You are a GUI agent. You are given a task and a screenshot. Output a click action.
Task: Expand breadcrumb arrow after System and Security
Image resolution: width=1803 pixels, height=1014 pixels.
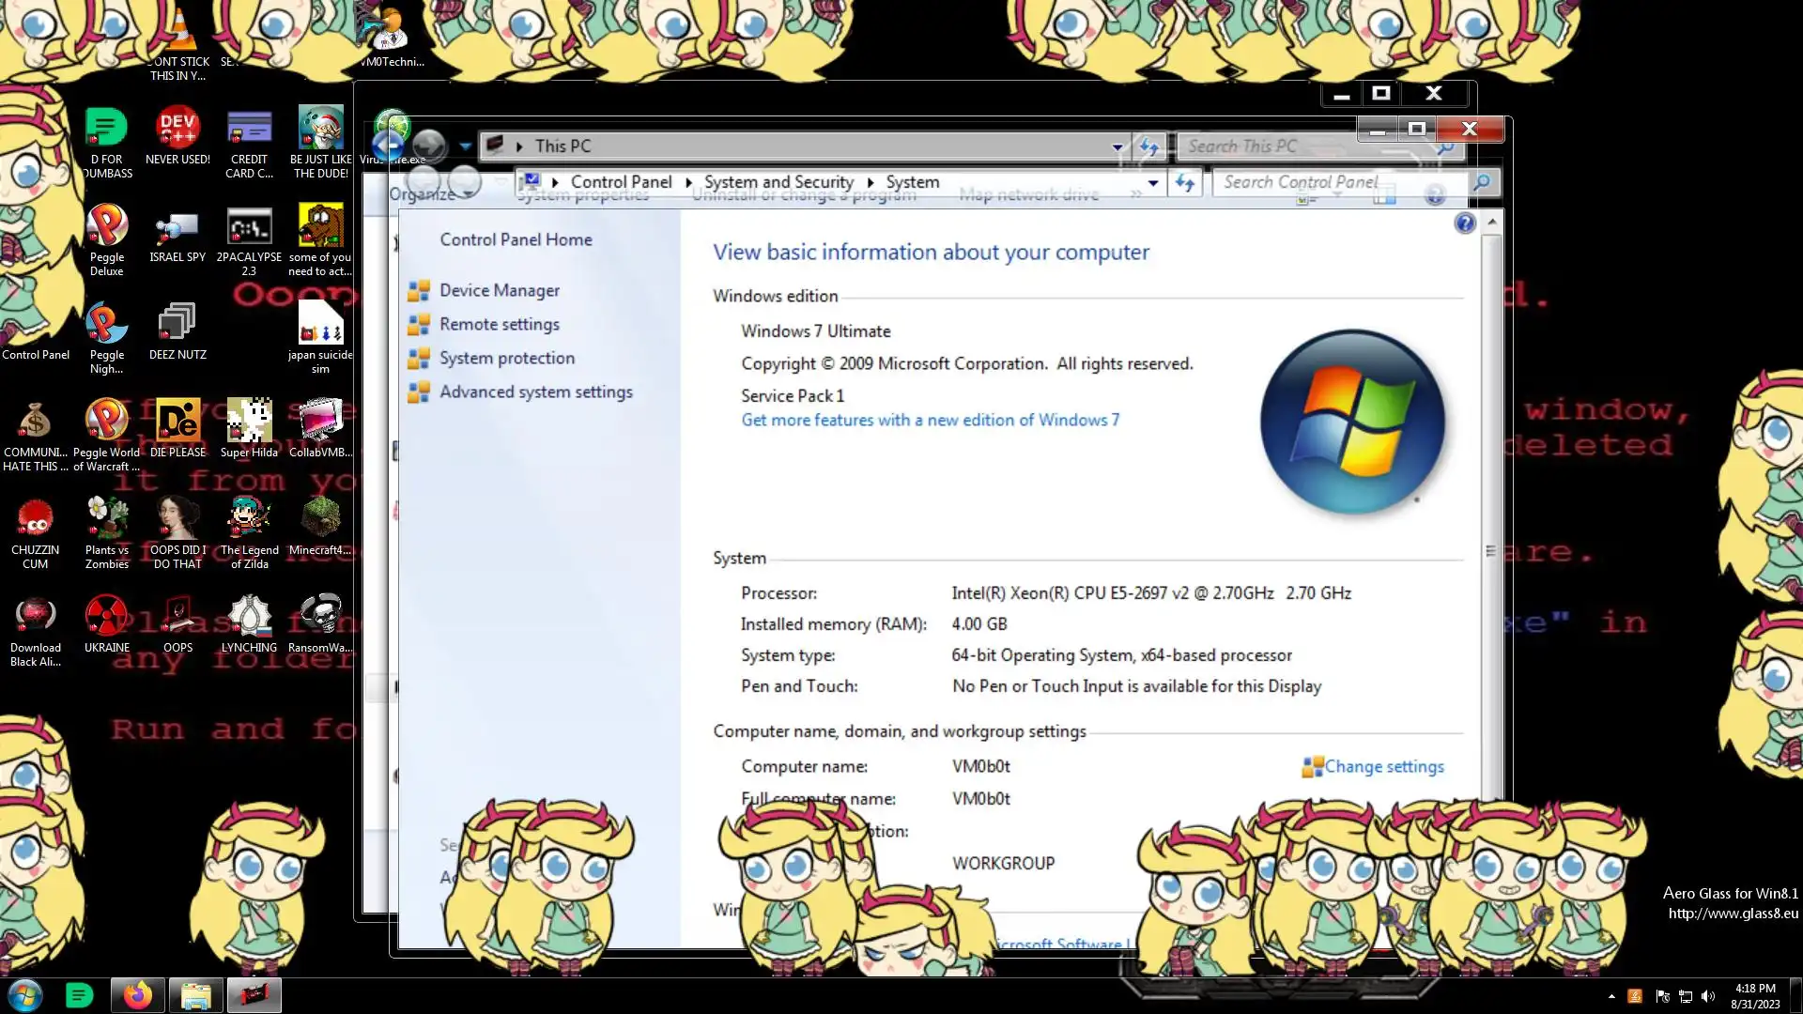click(871, 183)
